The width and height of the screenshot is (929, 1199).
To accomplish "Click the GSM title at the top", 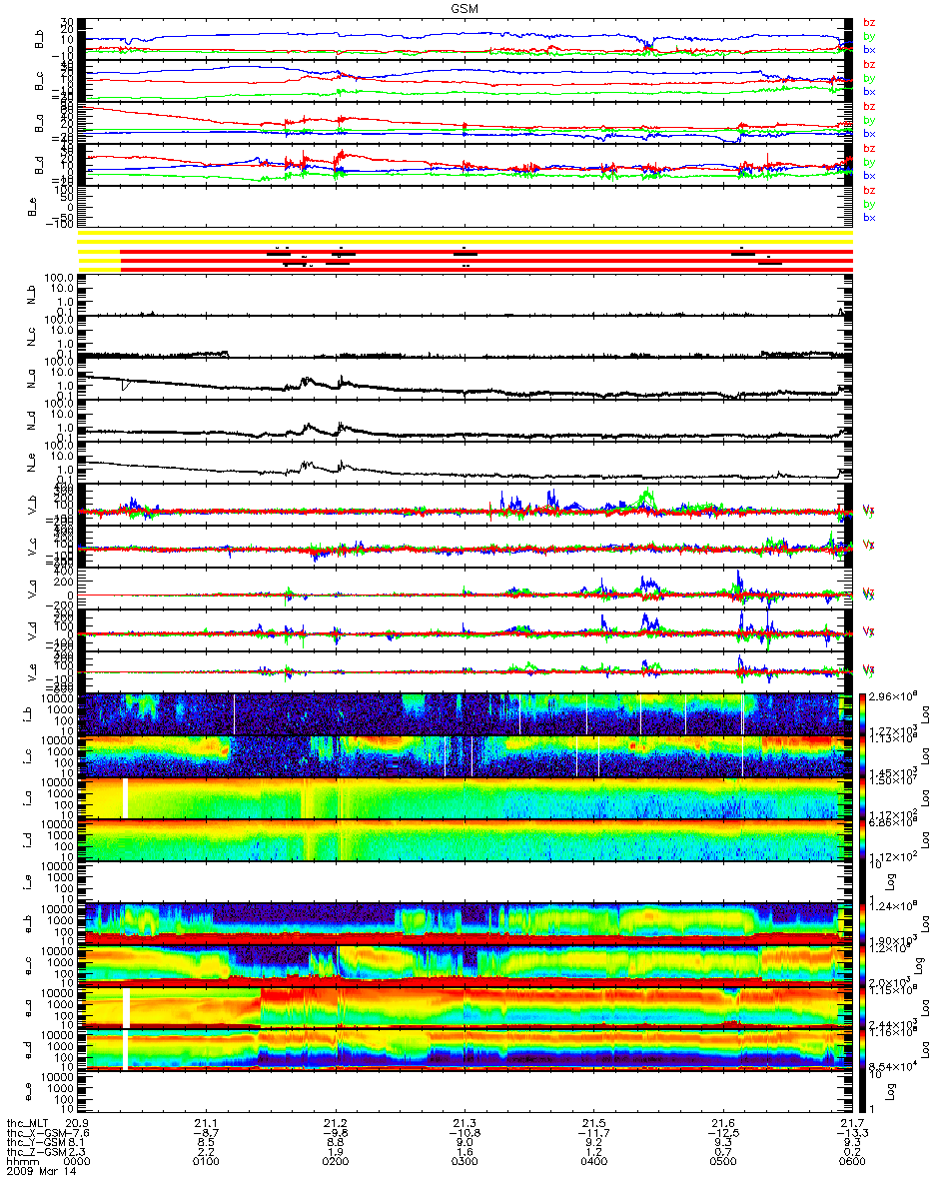I will (x=464, y=7).
